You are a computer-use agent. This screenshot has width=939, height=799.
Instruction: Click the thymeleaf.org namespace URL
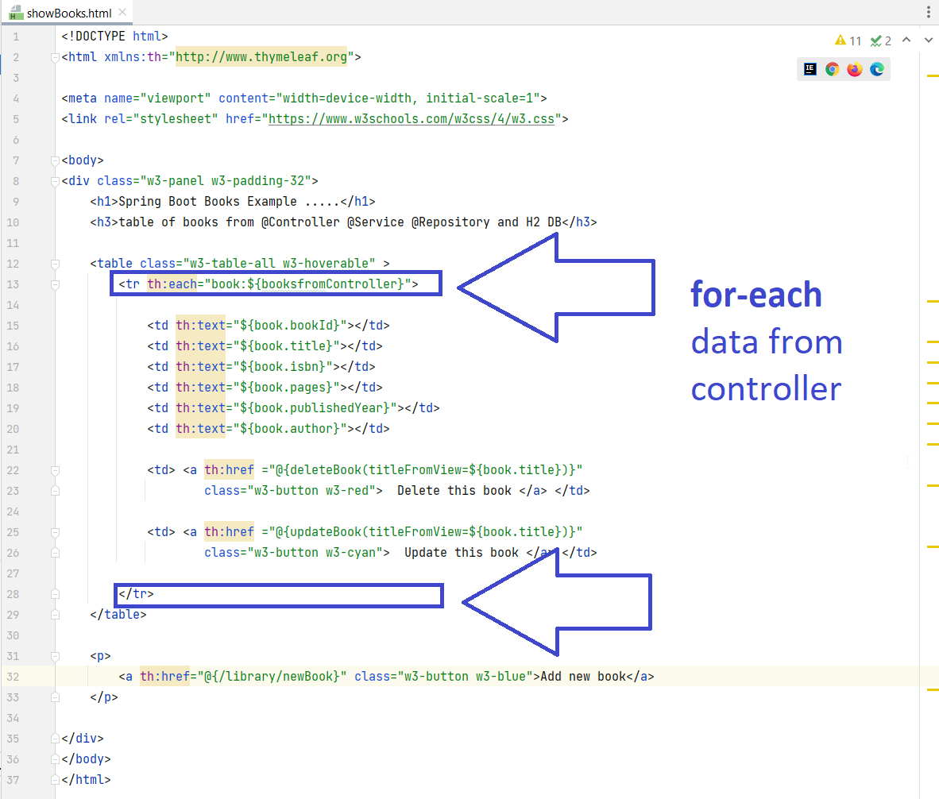point(261,57)
